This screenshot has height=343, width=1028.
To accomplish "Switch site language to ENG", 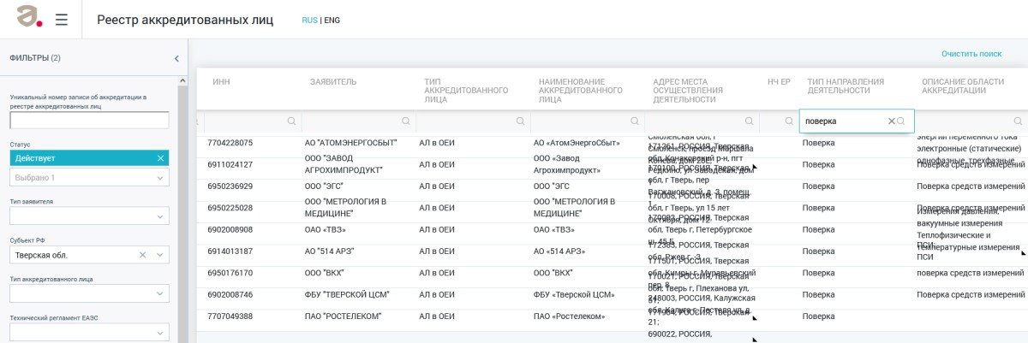I will [332, 20].
